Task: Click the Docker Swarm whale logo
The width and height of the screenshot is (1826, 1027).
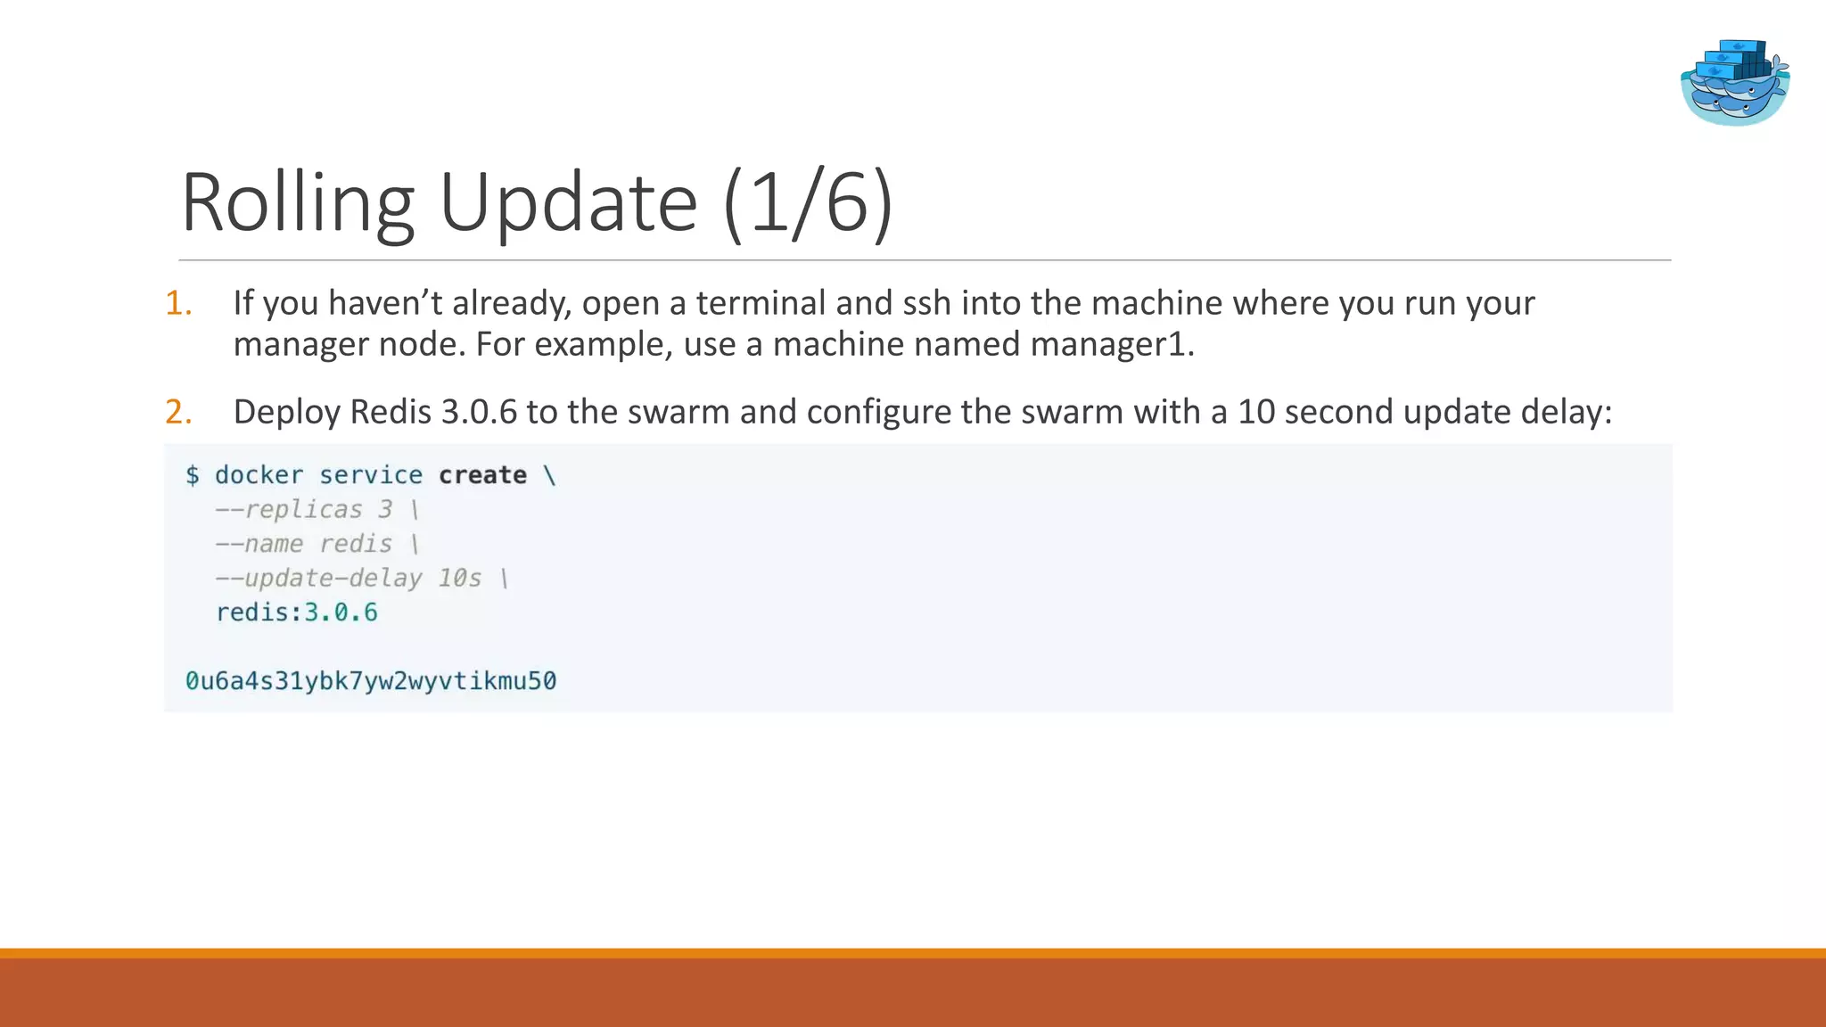Action: tap(1734, 82)
